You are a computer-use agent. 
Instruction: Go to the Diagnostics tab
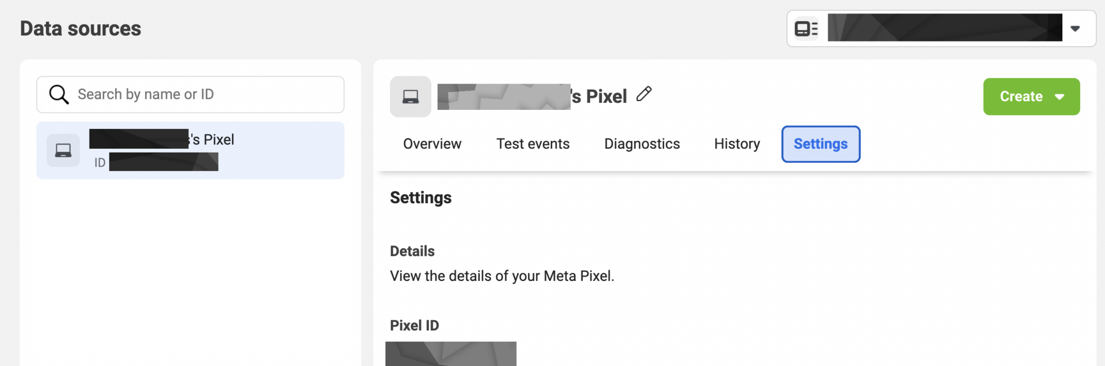pos(642,144)
